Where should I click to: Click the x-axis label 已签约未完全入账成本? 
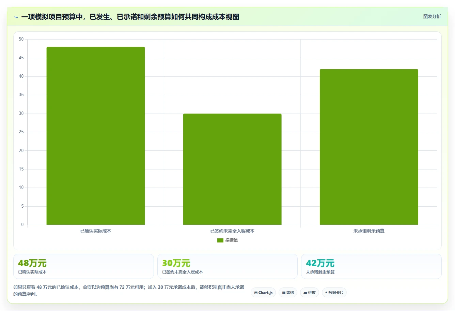coord(232,231)
